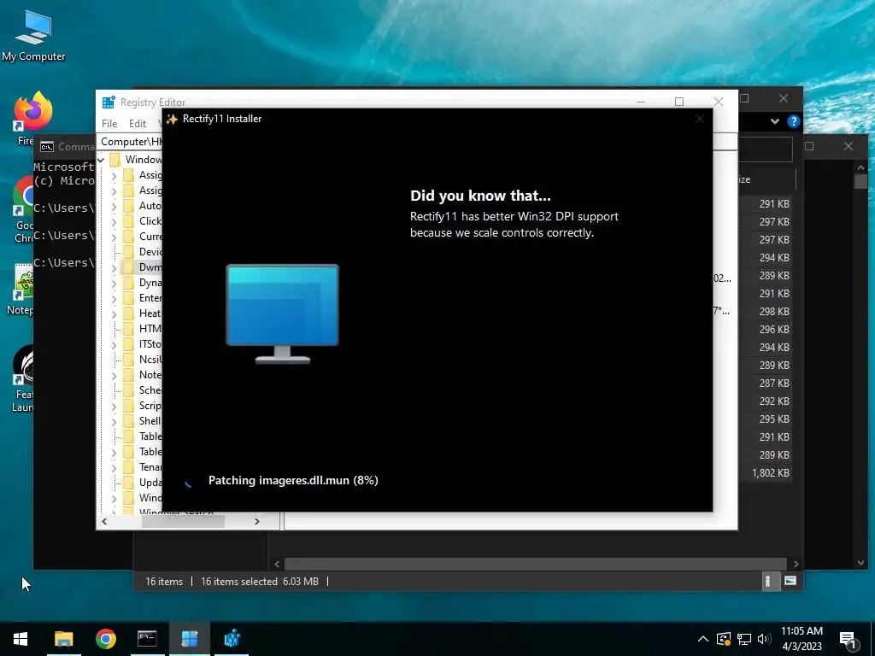Expand the Auto key chevron
The image size is (875, 656).
[114, 207]
